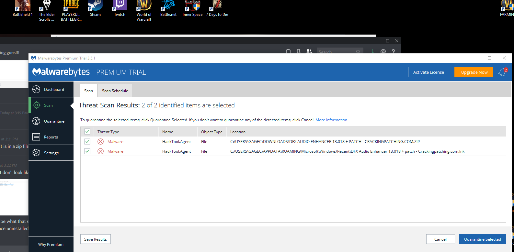Click the red malware icon for the .lnk threat
Viewport: 514px width, 252px height.
click(x=101, y=151)
